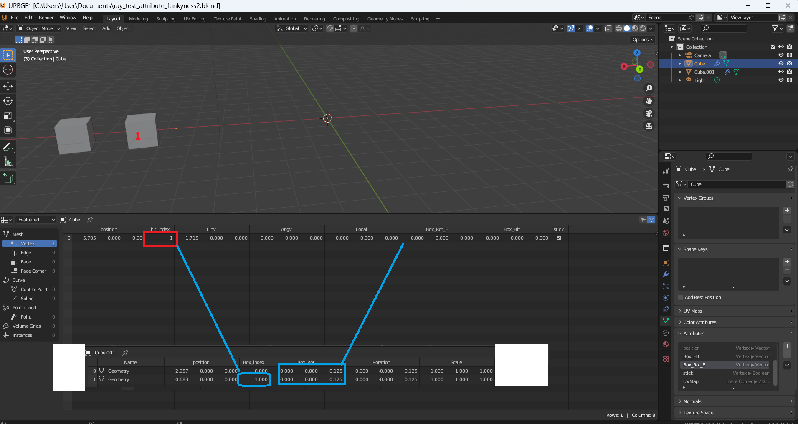Open Object properties tab

pyautogui.click(x=666, y=263)
